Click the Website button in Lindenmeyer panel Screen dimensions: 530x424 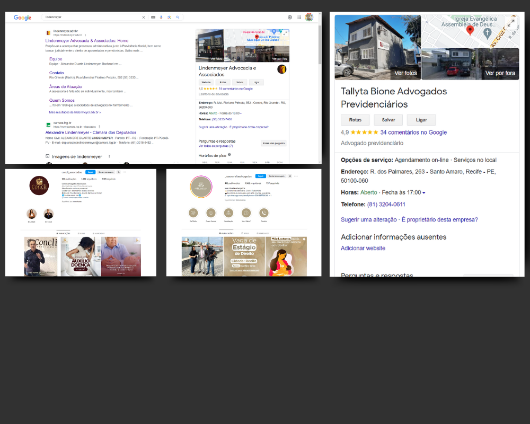coord(206,82)
